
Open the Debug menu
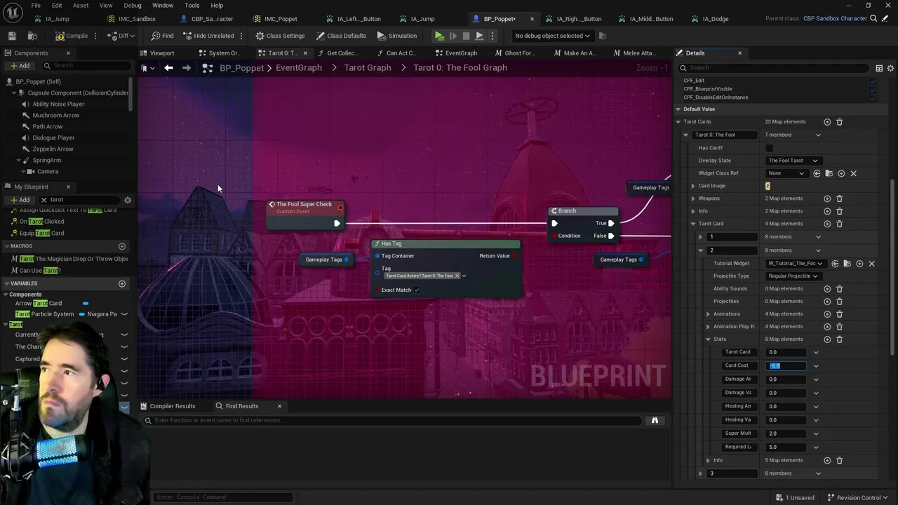pos(133,6)
